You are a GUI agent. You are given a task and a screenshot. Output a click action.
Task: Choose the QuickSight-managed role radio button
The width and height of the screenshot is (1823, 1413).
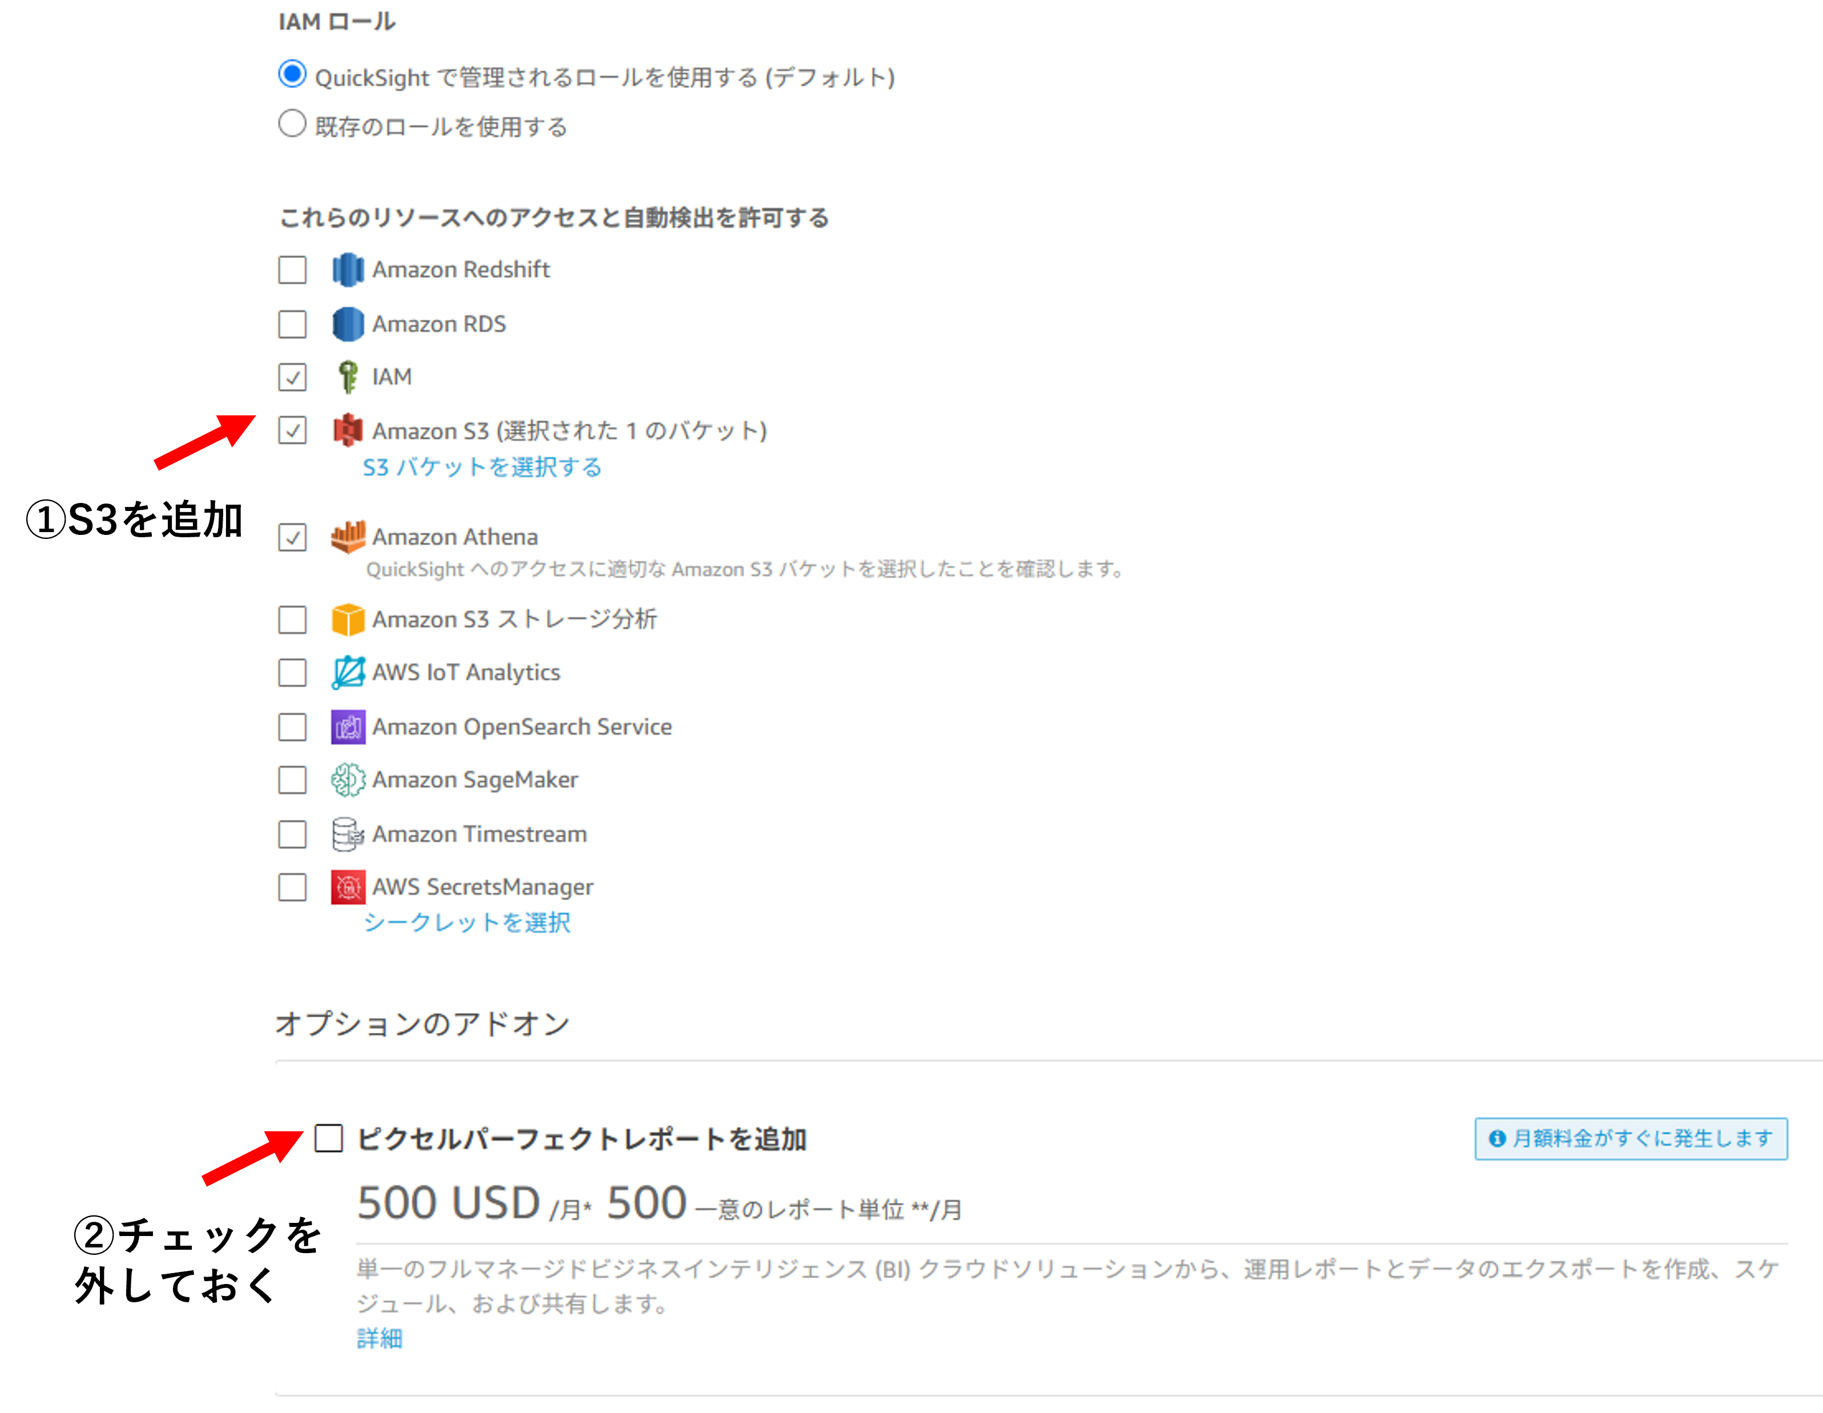pos(292,74)
